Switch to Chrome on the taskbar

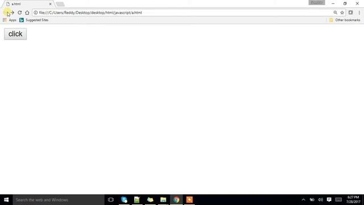pos(176,200)
